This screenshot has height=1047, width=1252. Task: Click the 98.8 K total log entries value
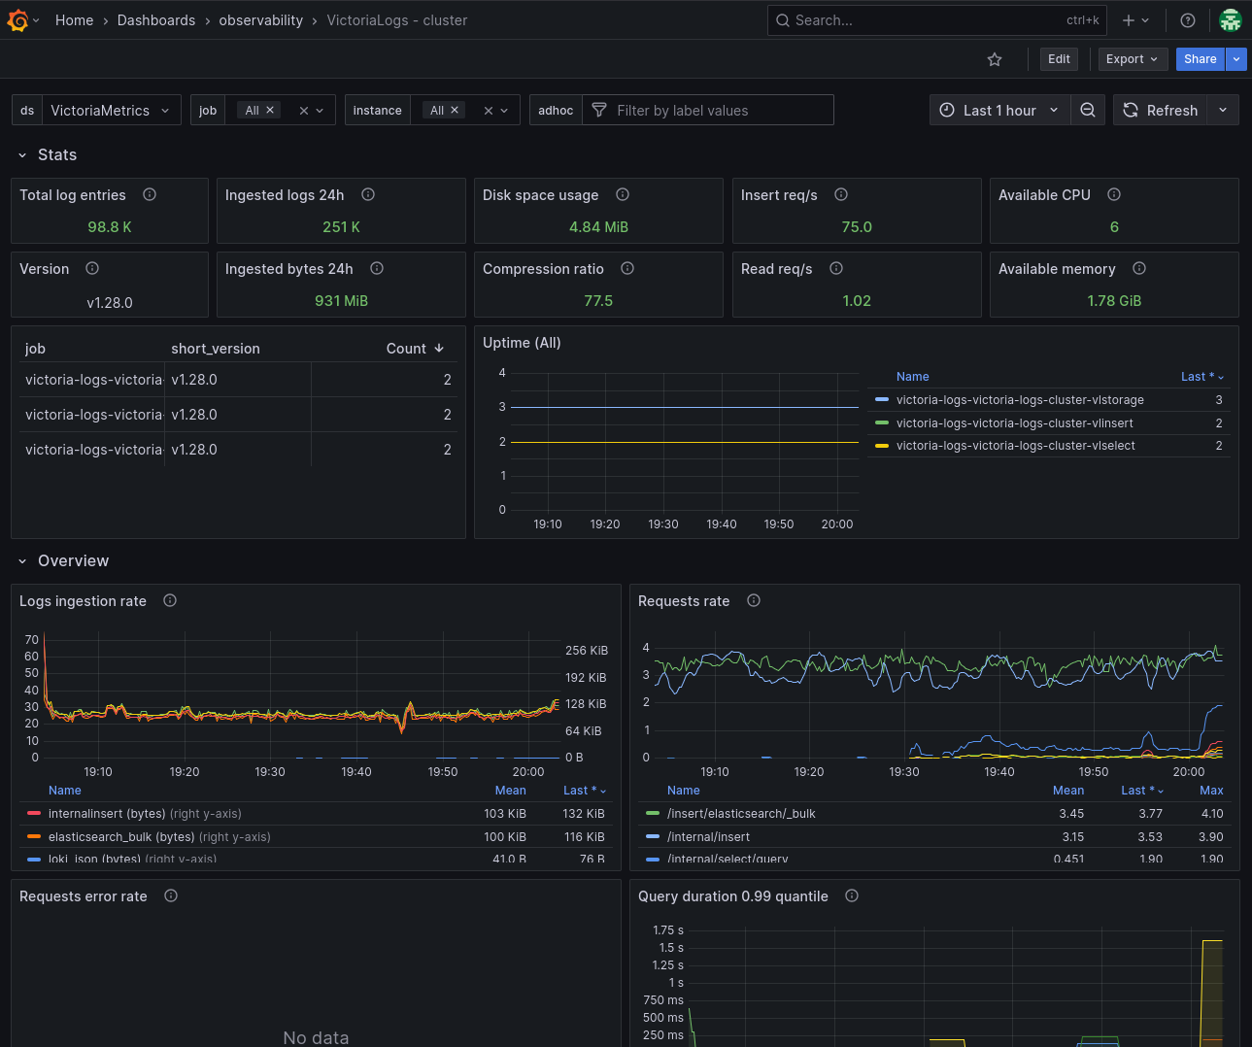(x=110, y=226)
